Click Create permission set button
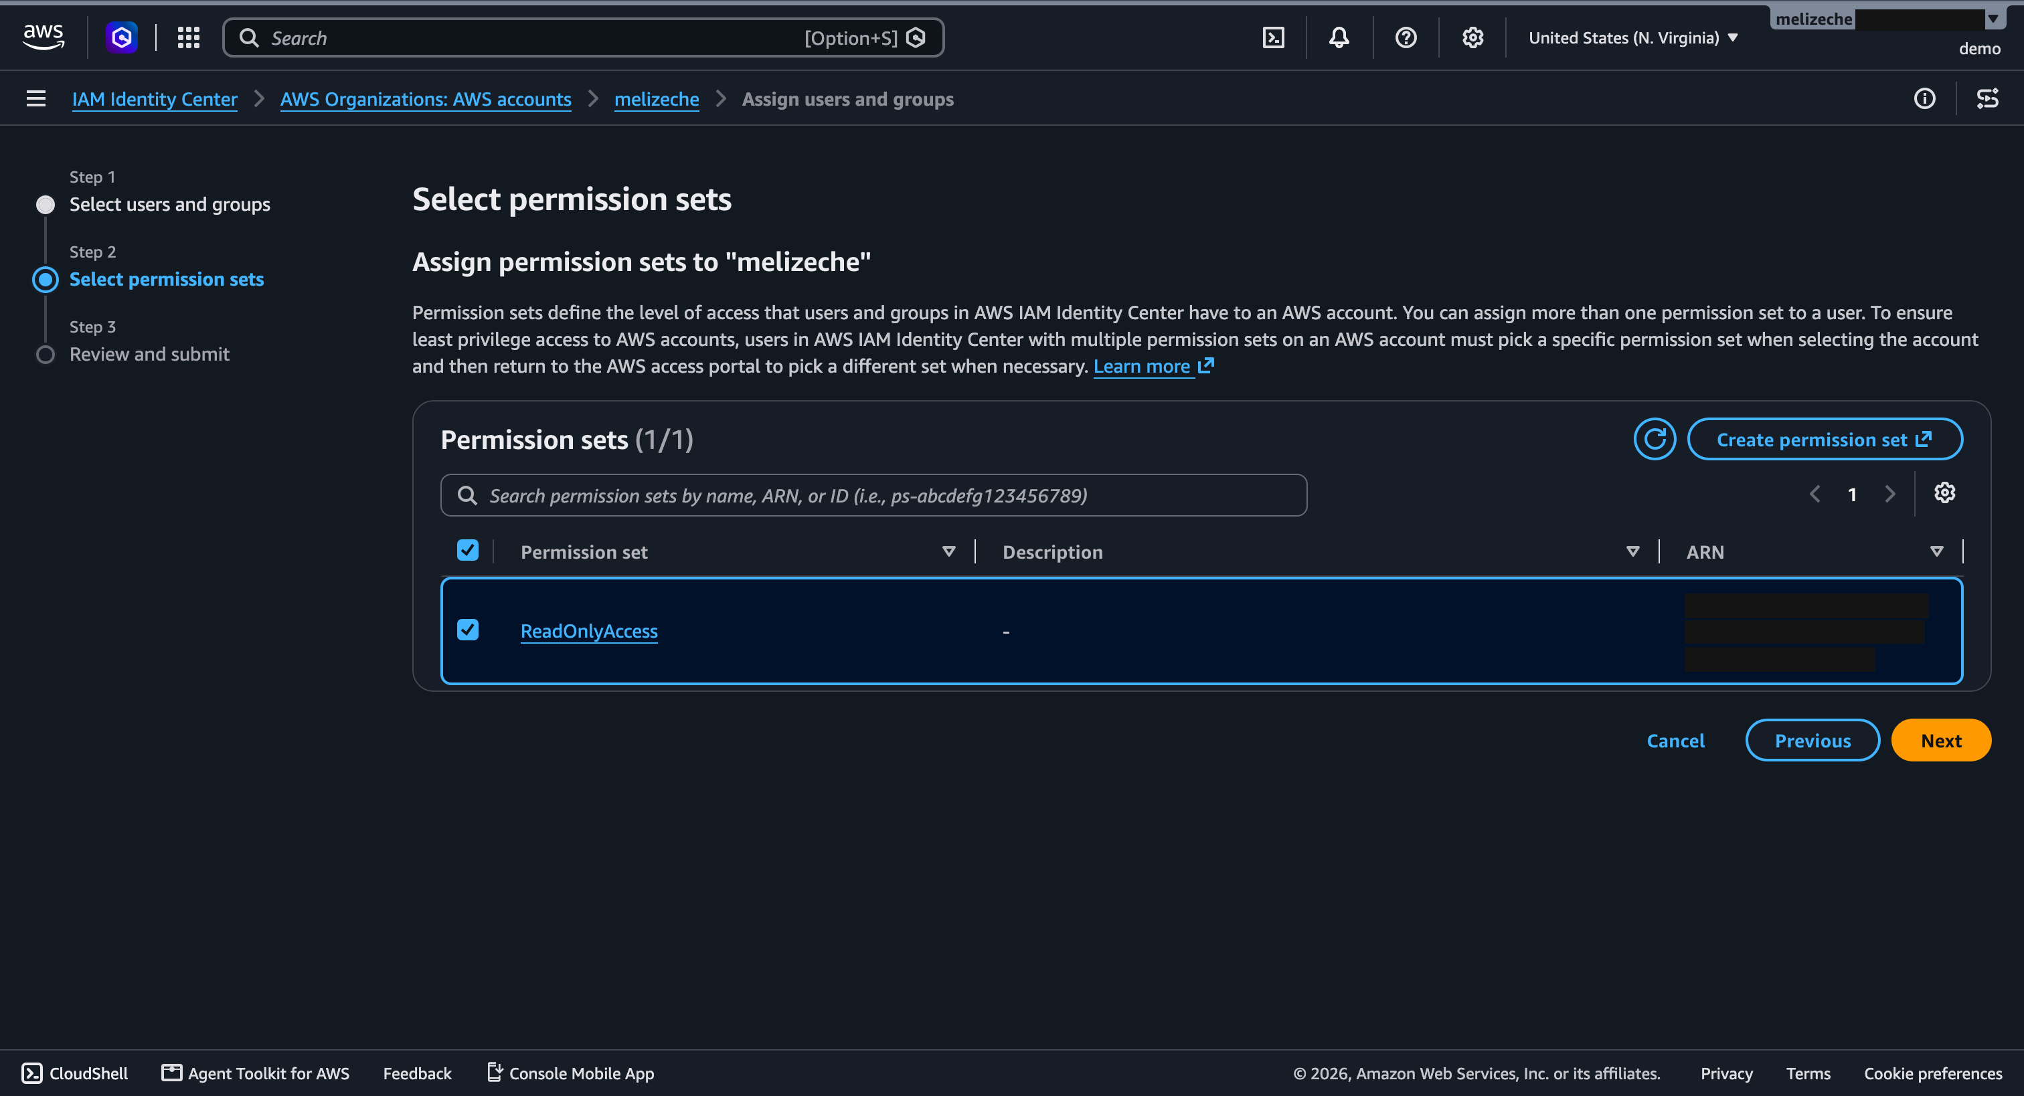This screenshot has width=2024, height=1096. [x=1825, y=439]
